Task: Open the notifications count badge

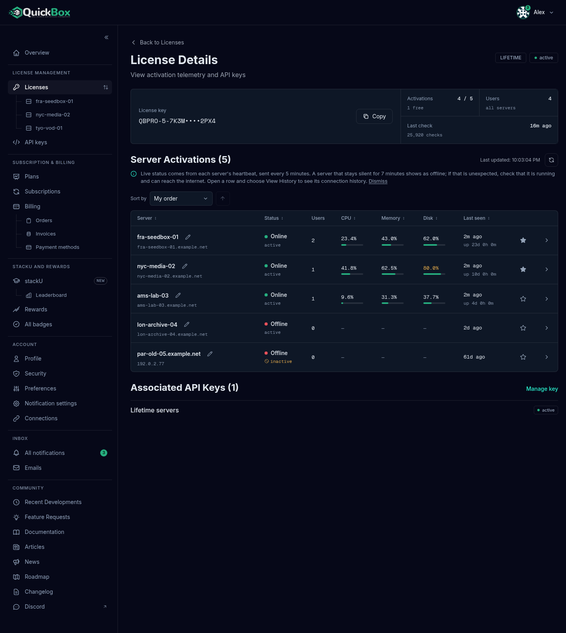Action: click(x=104, y=453)
